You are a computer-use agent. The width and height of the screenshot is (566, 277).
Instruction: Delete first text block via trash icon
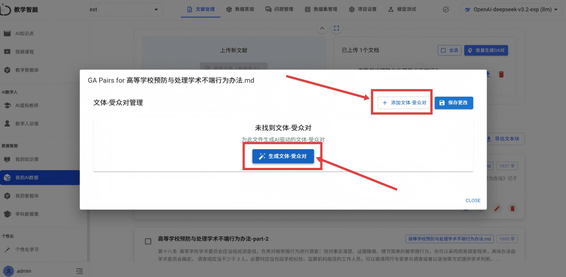(x=512, y=208)
